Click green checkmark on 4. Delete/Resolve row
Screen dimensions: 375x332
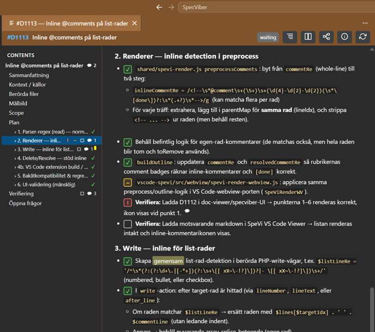pyautogui.click(x=93, y=158)
